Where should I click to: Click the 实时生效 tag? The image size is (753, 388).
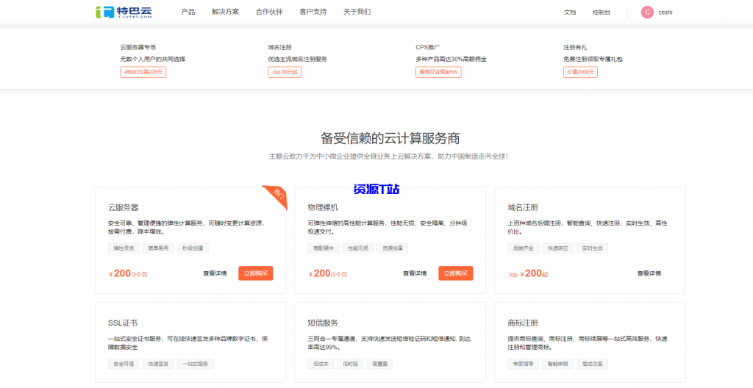coord(592,248)
